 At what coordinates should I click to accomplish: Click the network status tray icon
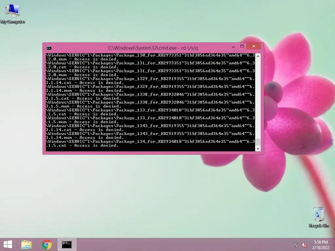(296, 244)
